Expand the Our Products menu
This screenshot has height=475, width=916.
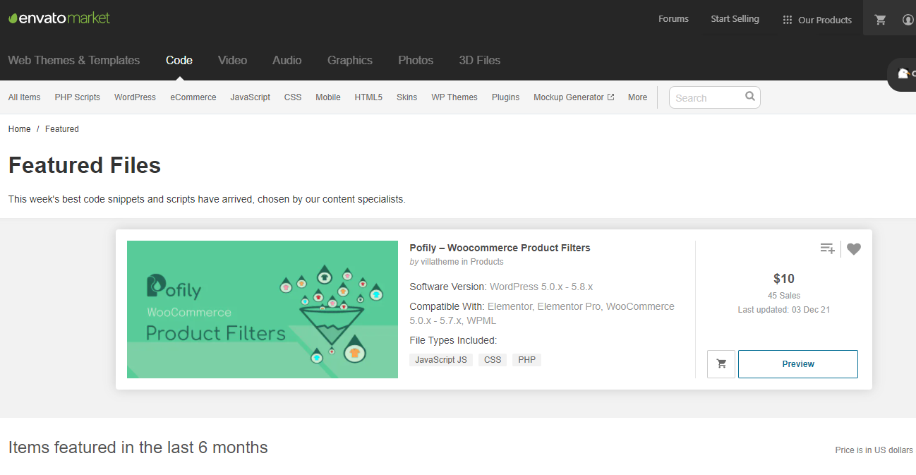(x=817, y=20)
